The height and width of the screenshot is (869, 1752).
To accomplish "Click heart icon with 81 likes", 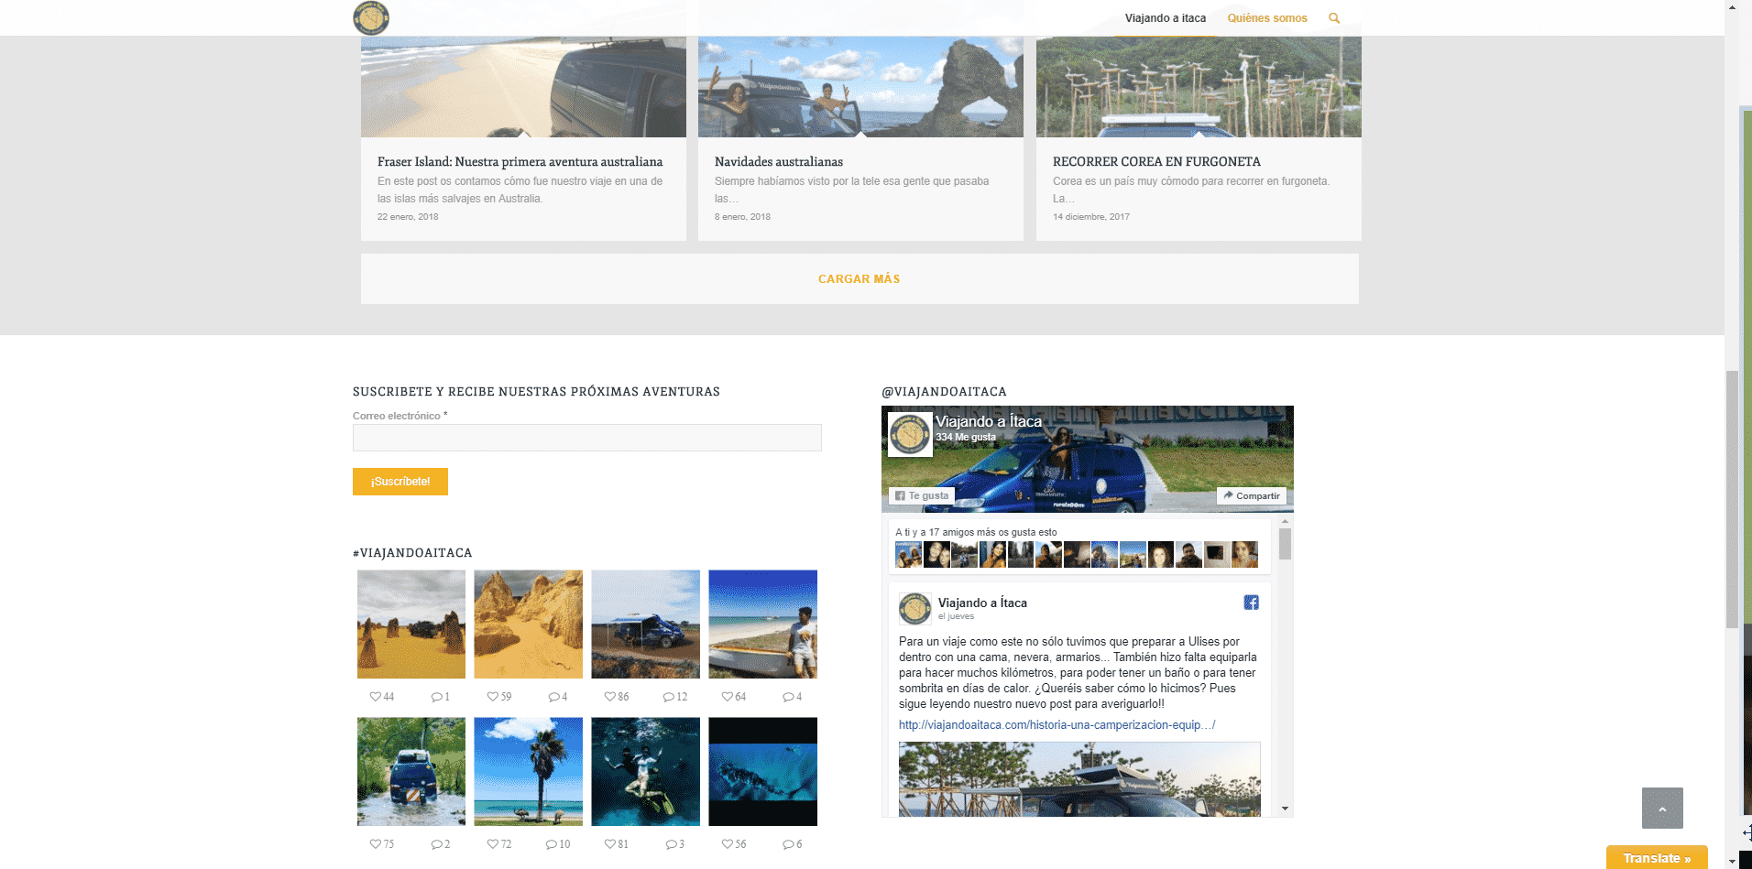I will [610, 844].
